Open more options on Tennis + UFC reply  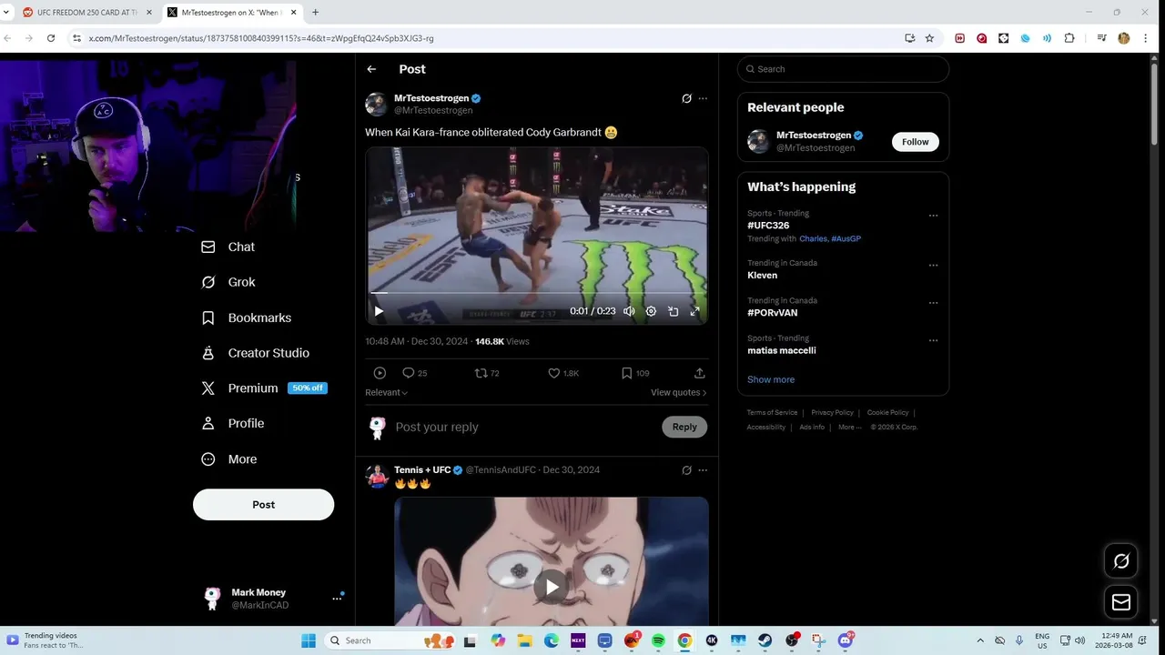(x=703, y=470)
